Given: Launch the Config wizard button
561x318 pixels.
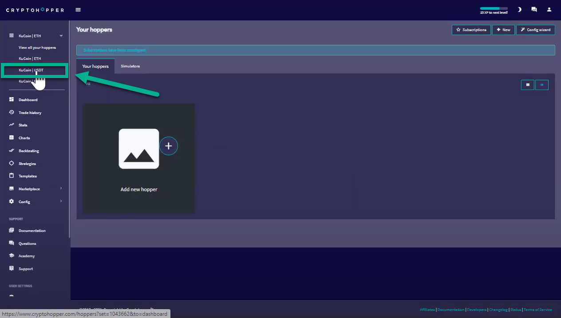Looking at the screenshot, I should click(x=535, y=30).
